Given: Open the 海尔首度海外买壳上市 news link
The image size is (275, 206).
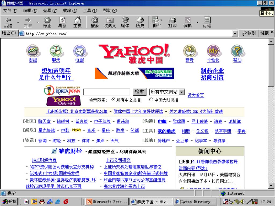Looking at the screenshot, I should coord(124,187).
